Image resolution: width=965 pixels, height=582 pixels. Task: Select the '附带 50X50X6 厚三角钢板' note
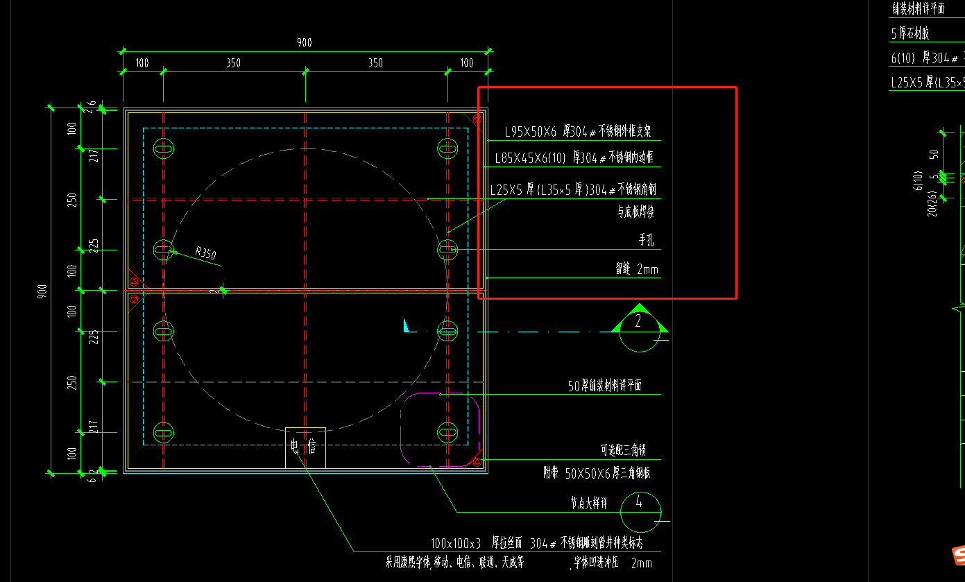point(597,474)
